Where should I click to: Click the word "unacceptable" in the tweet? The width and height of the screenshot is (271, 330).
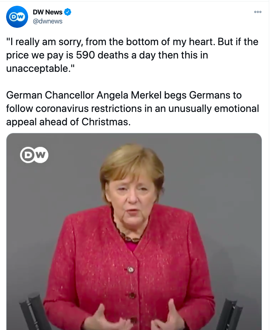(34, 69)
